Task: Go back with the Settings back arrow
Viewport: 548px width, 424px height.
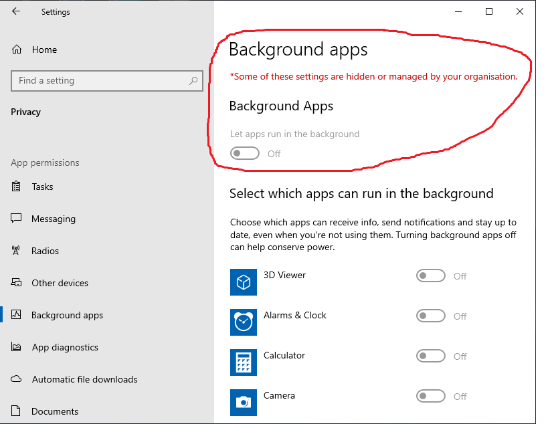Action: 16,11
